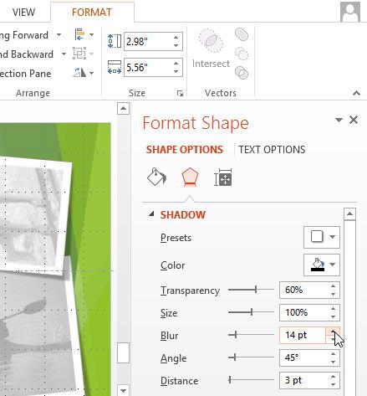Open the Rotate dropdown arrow

[91, 73]
